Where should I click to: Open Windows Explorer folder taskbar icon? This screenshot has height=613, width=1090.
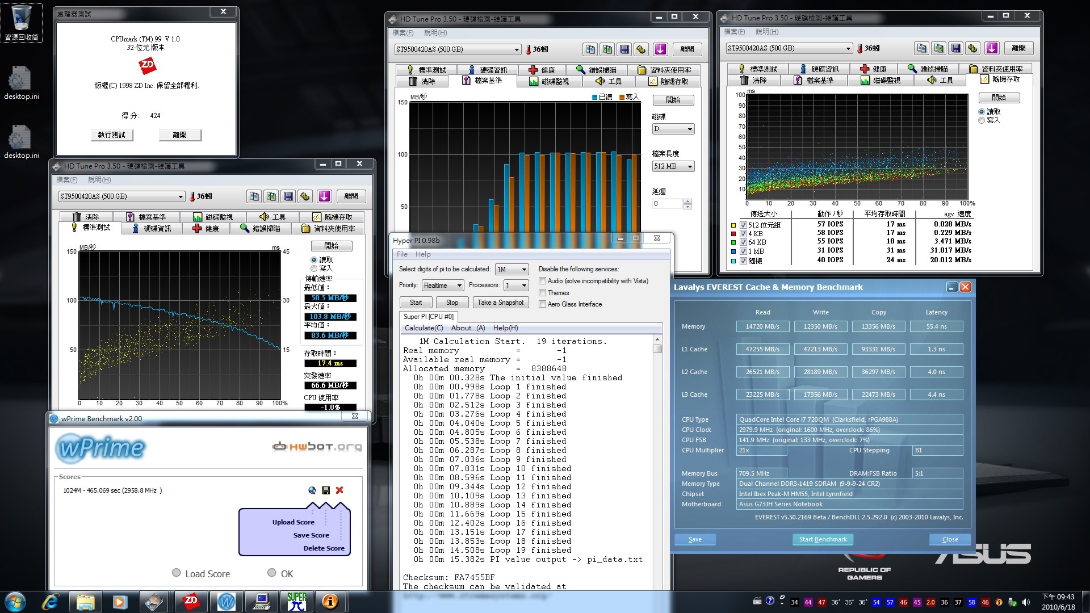pos(85,602)
